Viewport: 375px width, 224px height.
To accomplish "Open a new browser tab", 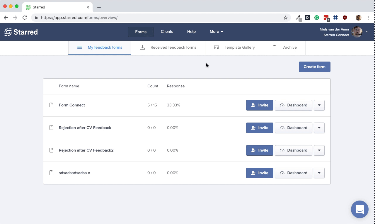I will pos(99,7).
